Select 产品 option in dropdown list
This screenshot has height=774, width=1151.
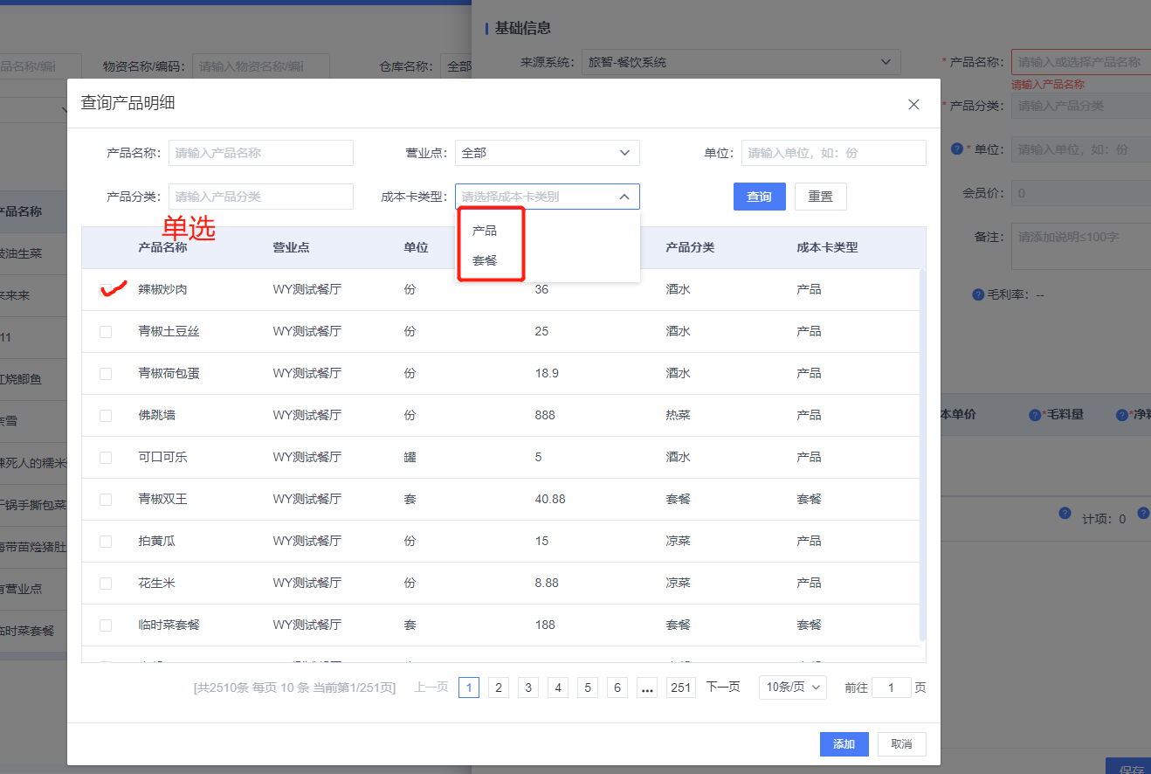[485, 231]
